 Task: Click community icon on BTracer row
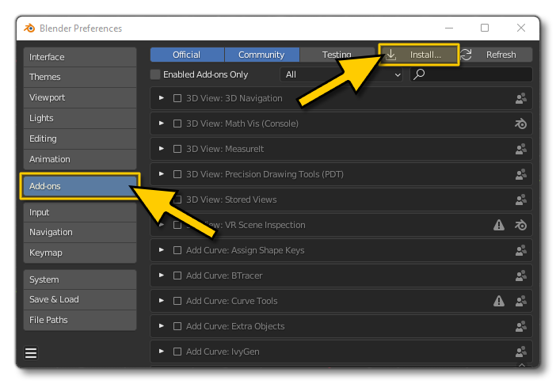520,276
